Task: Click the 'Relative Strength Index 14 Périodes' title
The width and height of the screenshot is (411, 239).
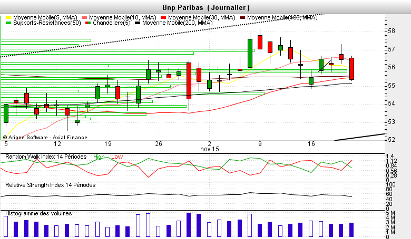Action: pyautogui.click(x=51, y=185)
